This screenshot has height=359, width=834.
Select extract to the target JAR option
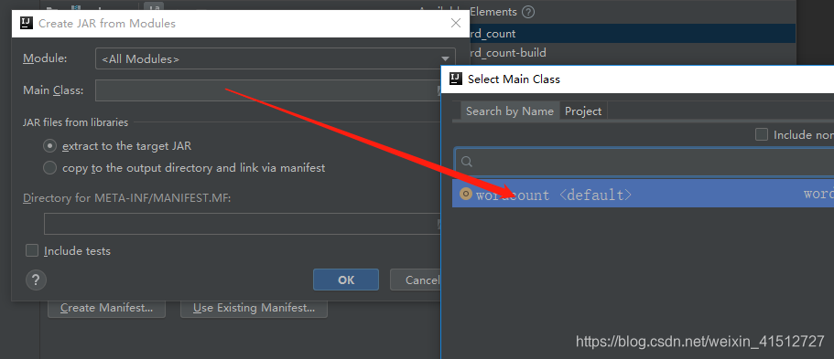click(x=49, y=146)
